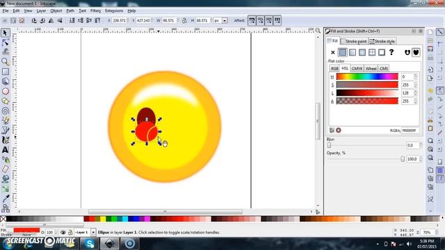The width and height of the screenshot is (445, 250).
Task: Increment the Opacity percent spinner
Action: pyautogui.click(x=421, y=158)
